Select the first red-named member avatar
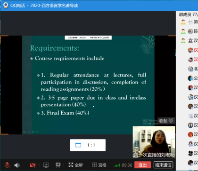The image size is (198, 171). 190,50
